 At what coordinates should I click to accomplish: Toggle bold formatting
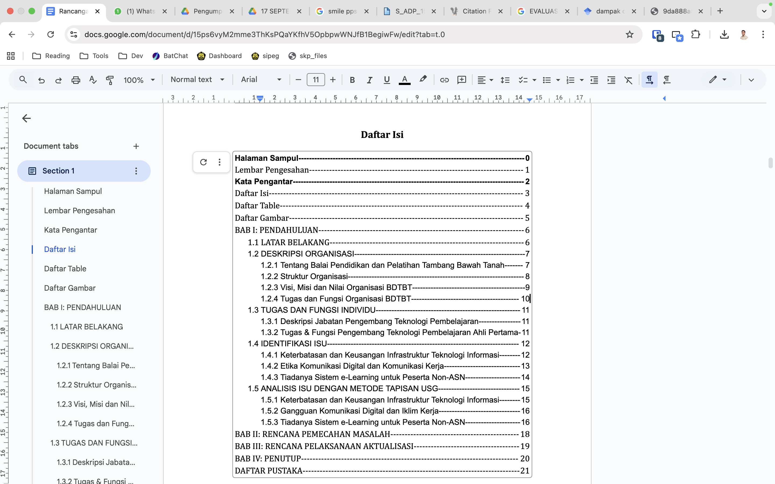[x=352, y=80]
